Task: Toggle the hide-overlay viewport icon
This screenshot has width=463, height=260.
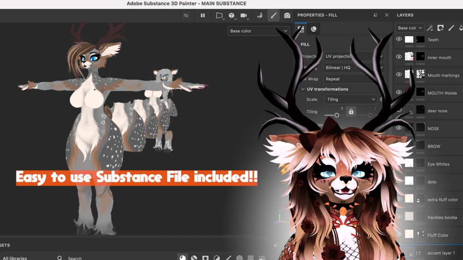Action: click(186, 15)
